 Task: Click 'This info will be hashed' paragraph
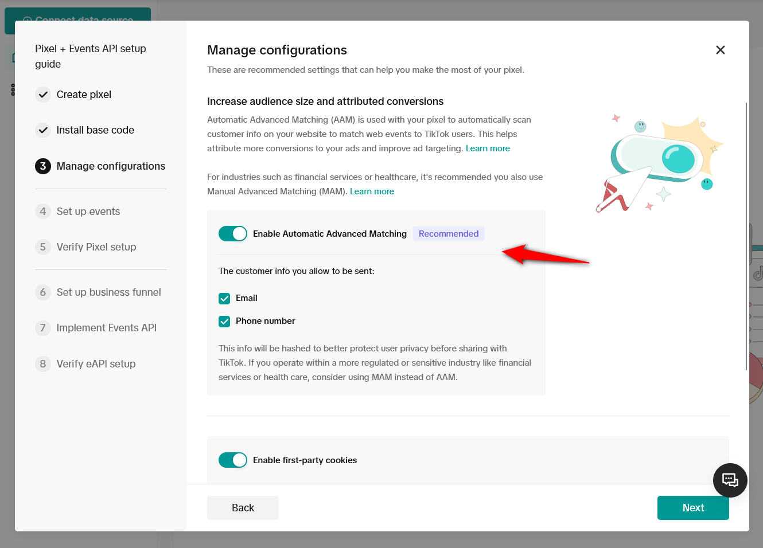375,363
